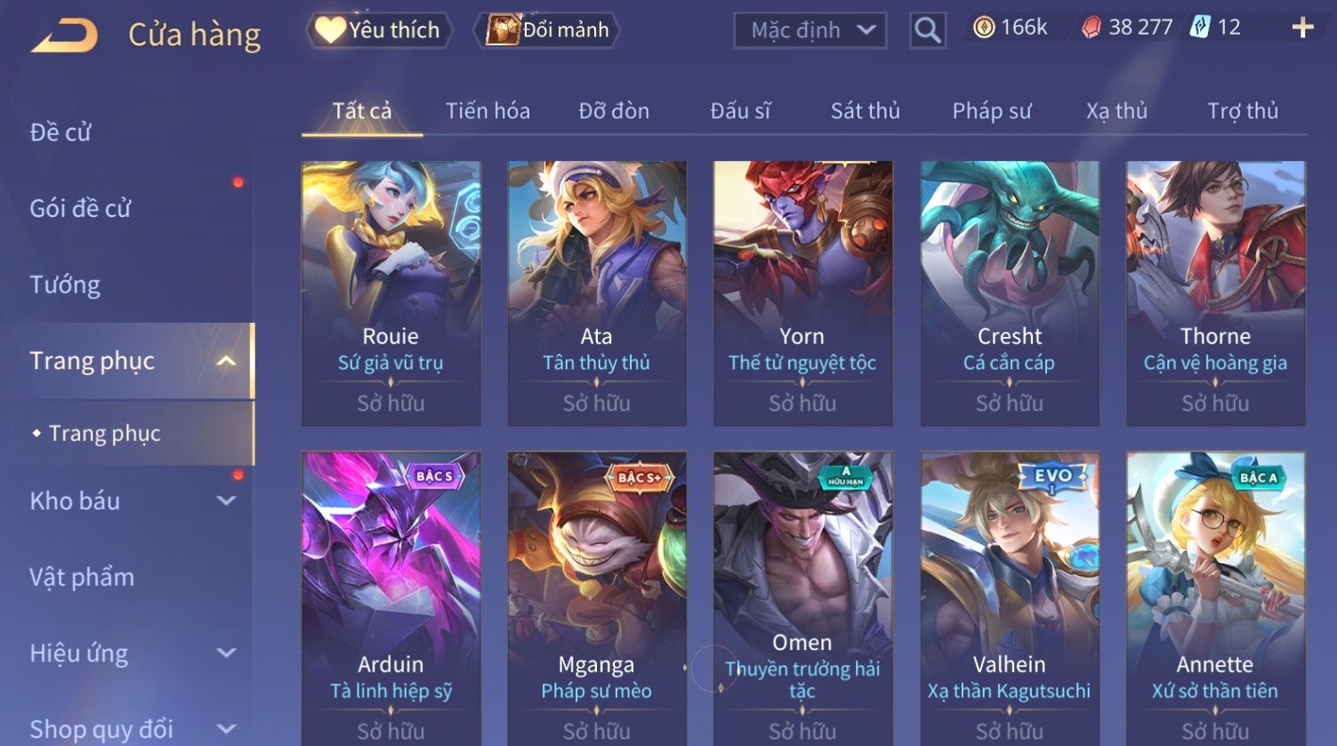Open search with the magnifier icon
Screen dimensions: 1337x746
coord(927,30)
